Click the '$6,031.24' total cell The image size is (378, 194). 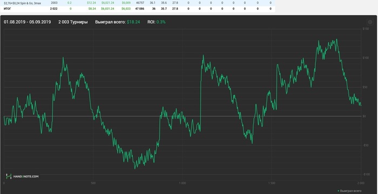[107, 9]
